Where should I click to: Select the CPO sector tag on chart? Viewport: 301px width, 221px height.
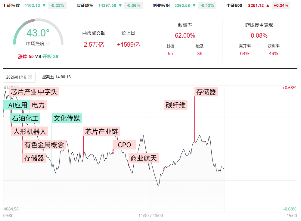pos(124,145)
